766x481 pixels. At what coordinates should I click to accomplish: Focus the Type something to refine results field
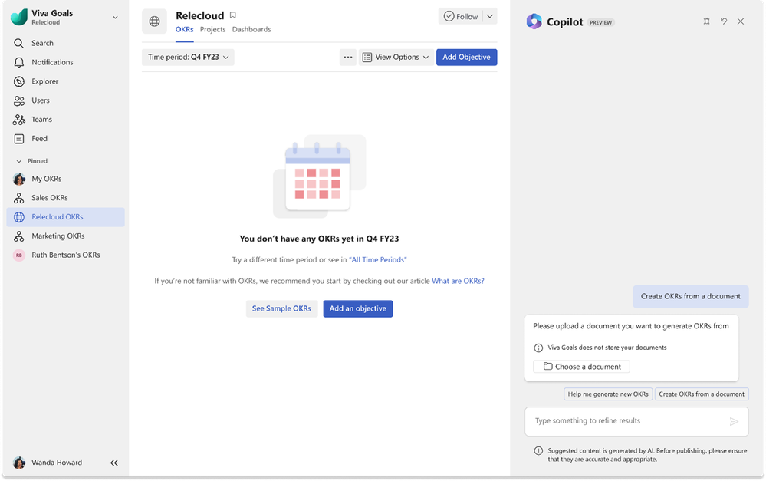(636, 421)
